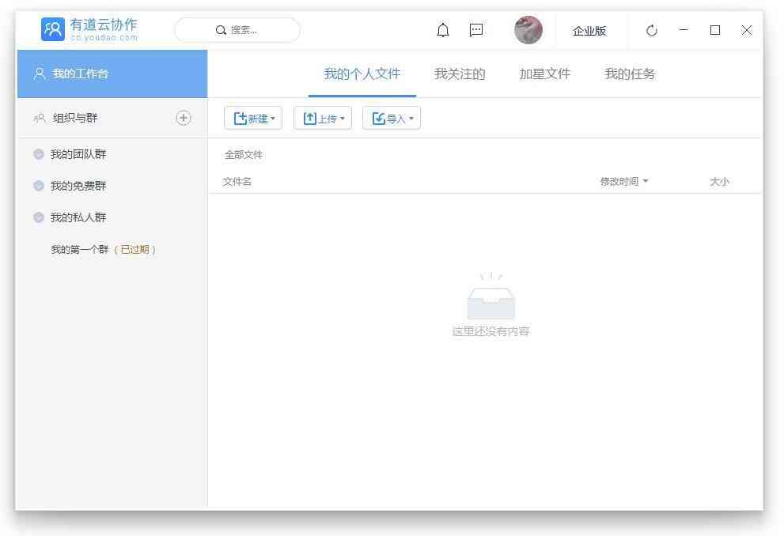Click the empty inbox illustration
This screenshot has height=536, width=784.
[491, 300]
